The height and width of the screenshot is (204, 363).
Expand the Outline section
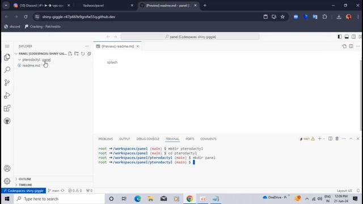pyautogui.click(x=24, y=179)
